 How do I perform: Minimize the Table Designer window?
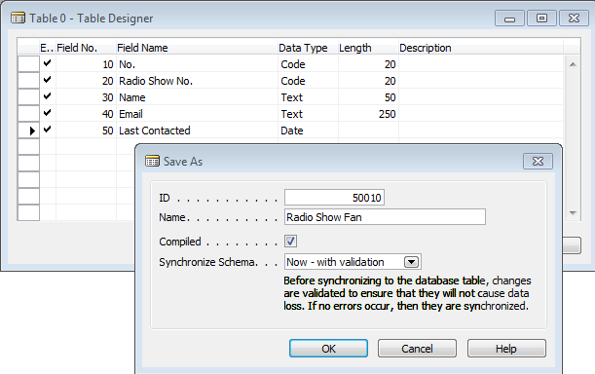click(x=509, y=19)
